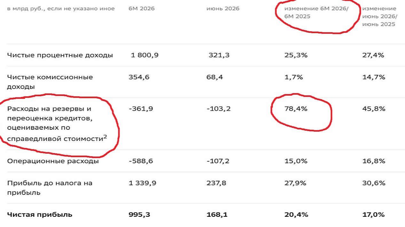Click the 995,3 net profit value
The height and width of the screenshot is (227, 405).
click(x=139, y=215)
